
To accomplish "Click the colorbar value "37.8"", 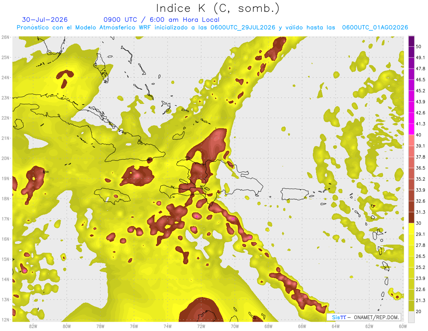I will (x=420, y=157).
